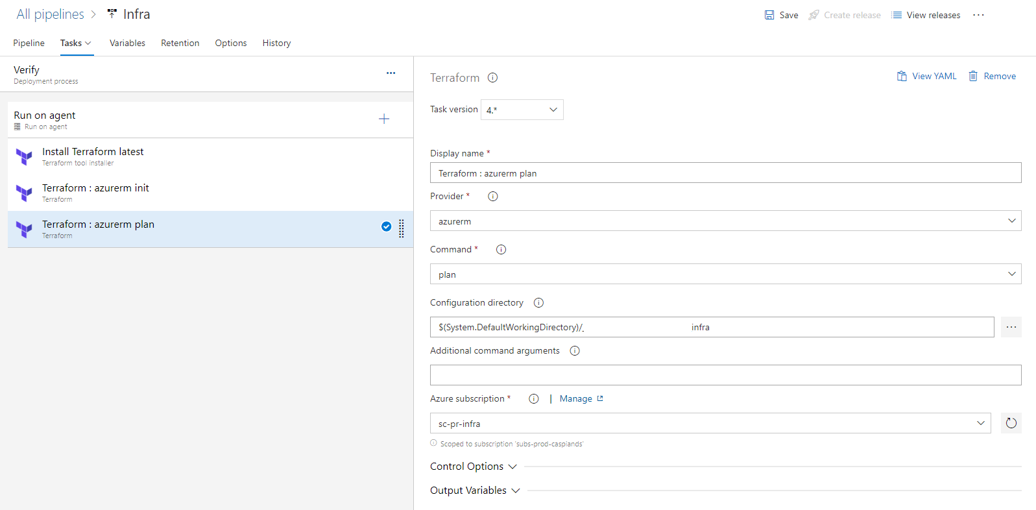
Task: Add a task with the plus icon
Action: (384, 119)
